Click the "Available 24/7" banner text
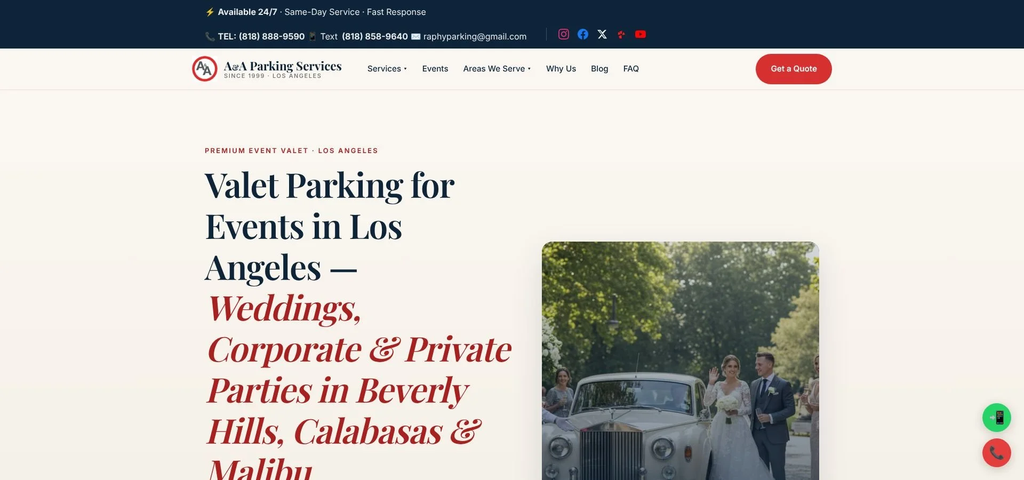 (x=247, y=12)
